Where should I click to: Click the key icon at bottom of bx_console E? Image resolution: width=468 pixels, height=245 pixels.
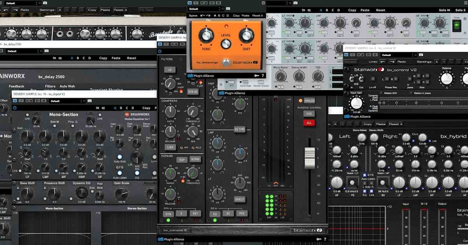pos(319,239)
